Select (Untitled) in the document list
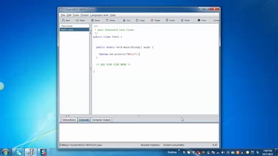This screenshot has height=156, width=278. (x=74, y=26)
